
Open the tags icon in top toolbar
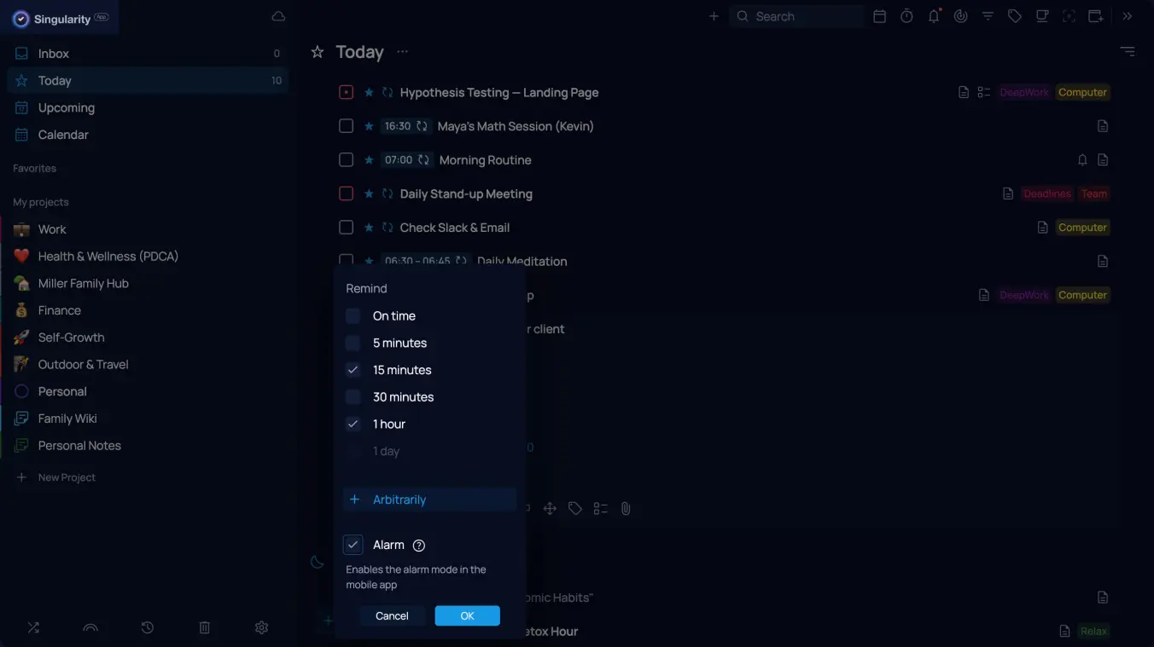point(1015,16)
